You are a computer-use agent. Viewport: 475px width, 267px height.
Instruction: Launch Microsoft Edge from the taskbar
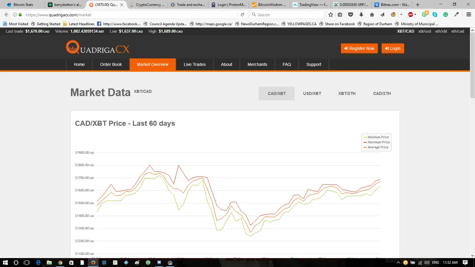pyautogui.click(x=38, y=263)
